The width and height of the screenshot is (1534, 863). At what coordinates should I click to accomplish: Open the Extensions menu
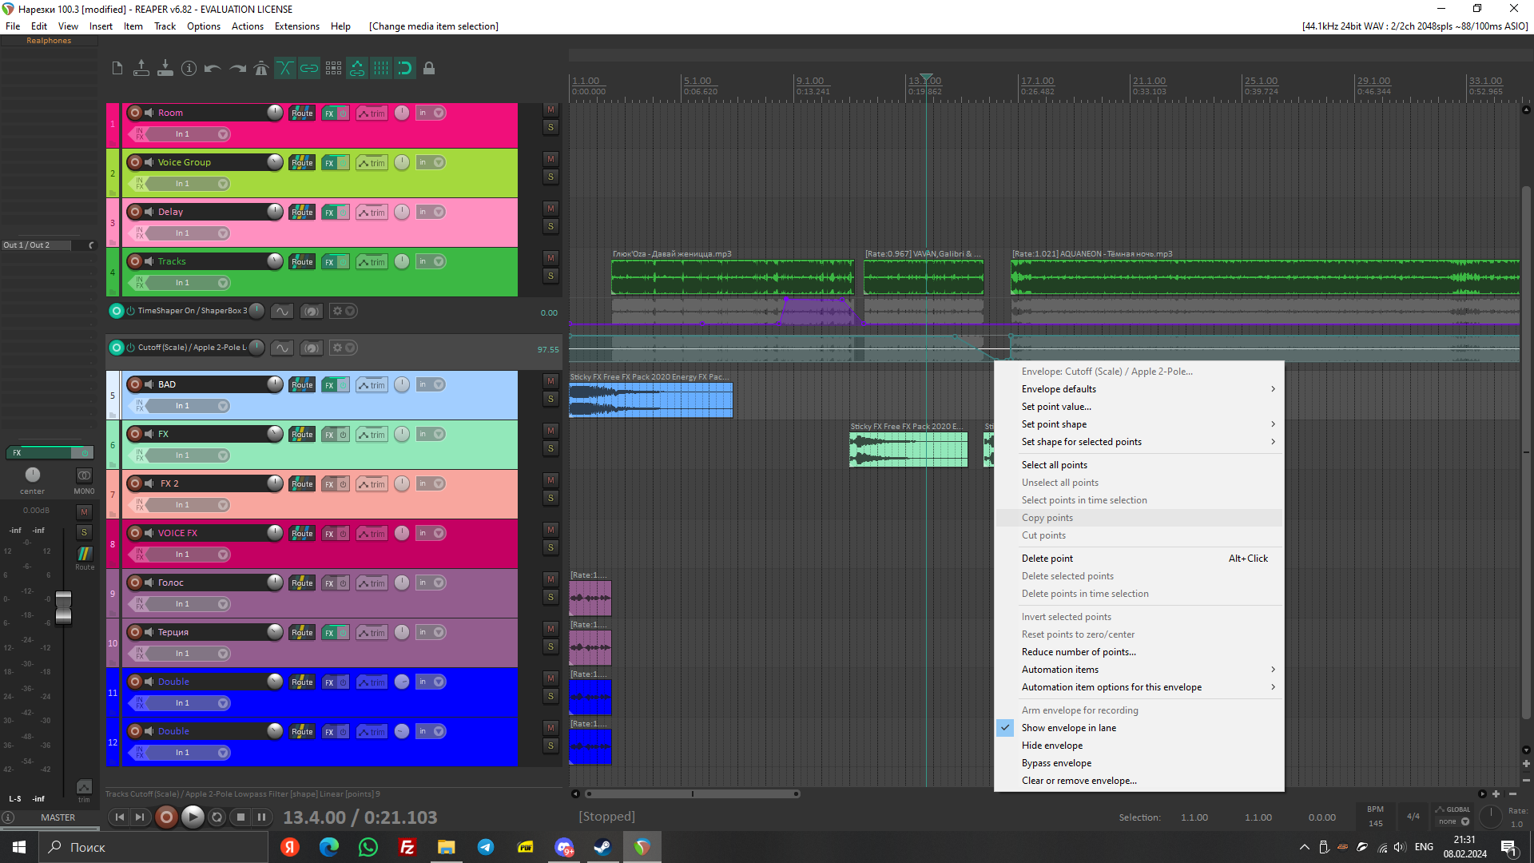coord(296,26)
